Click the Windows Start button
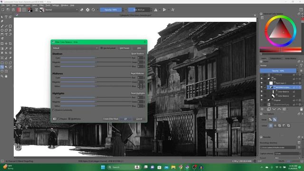This screenshot has width=304, height=171. (103, 167)
